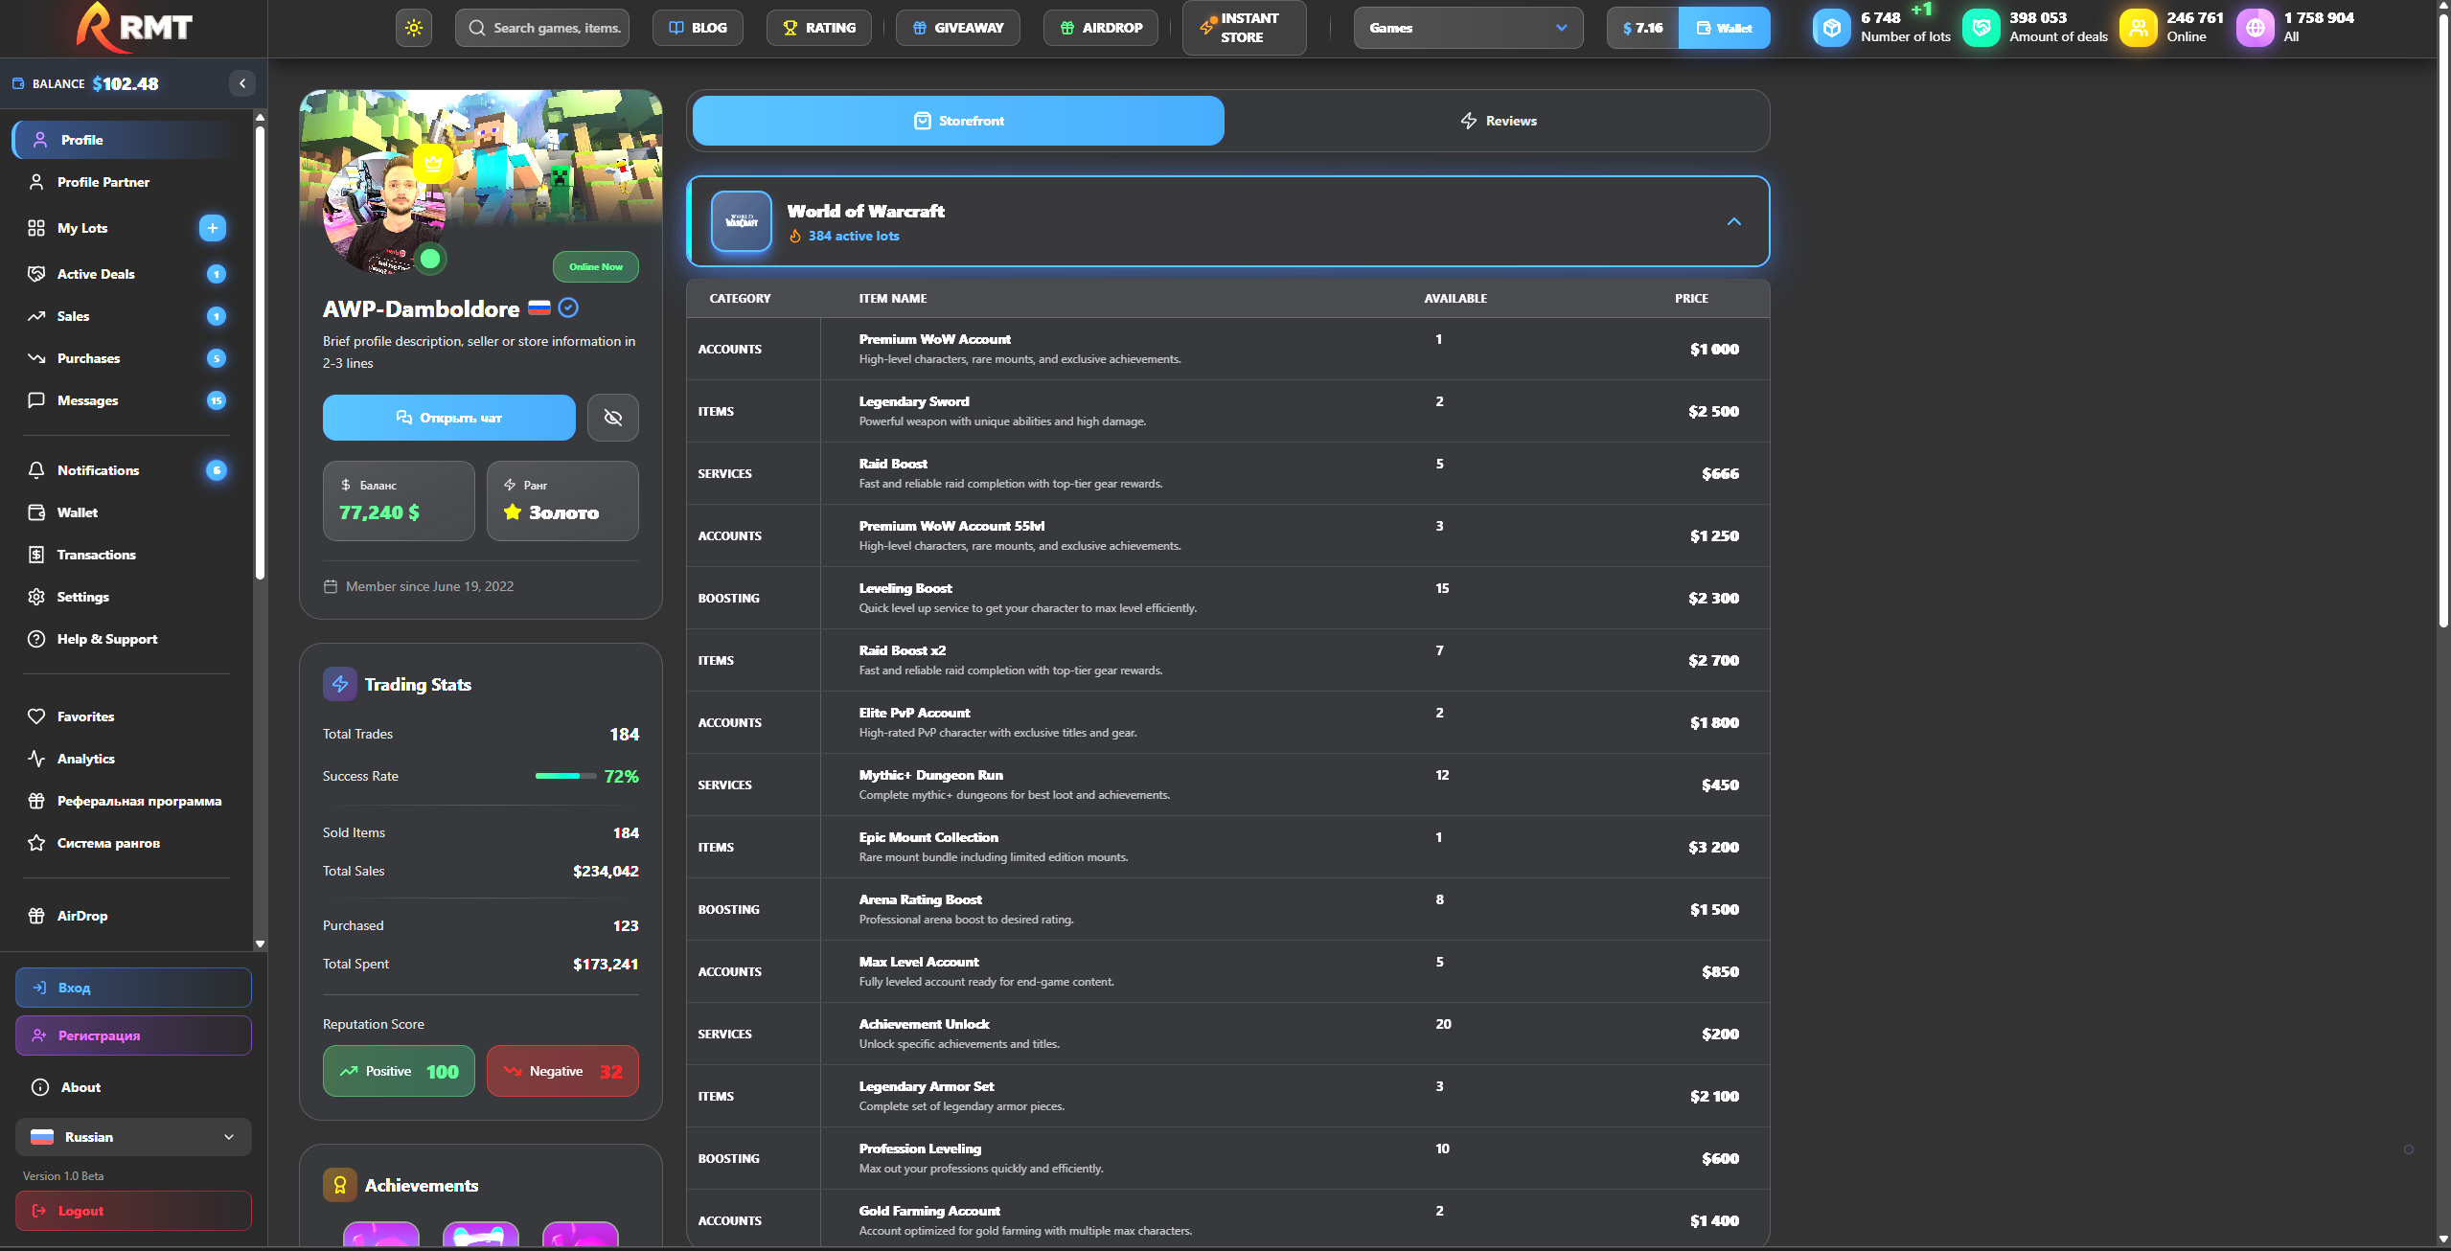Open Реферальная программа gift icon
Image resolution: width=2451 pixels, height=1251 pixels.
pos(36,801)
